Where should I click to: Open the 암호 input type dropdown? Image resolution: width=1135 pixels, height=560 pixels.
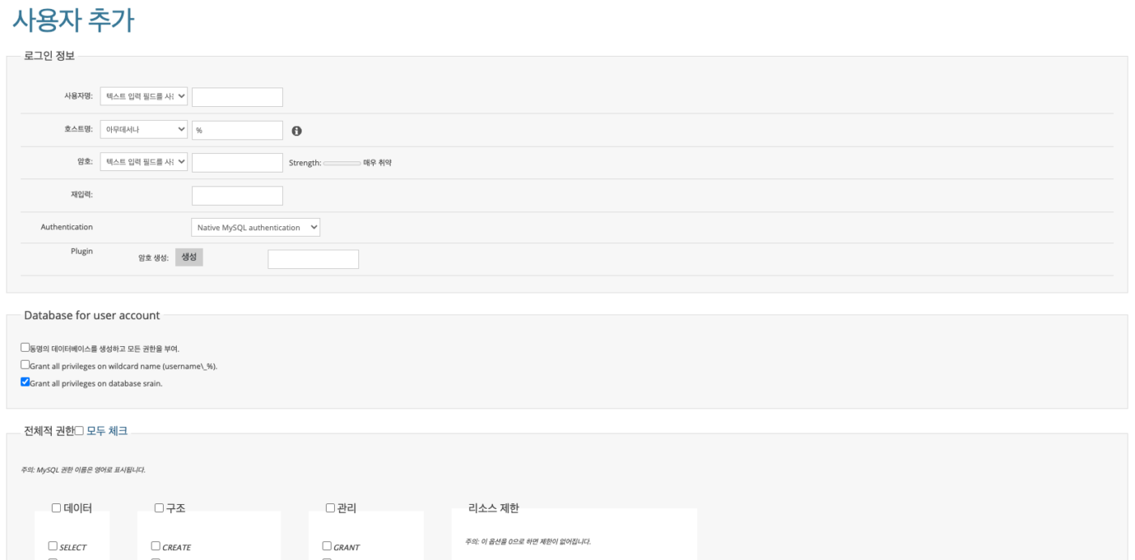coord(144,162)
